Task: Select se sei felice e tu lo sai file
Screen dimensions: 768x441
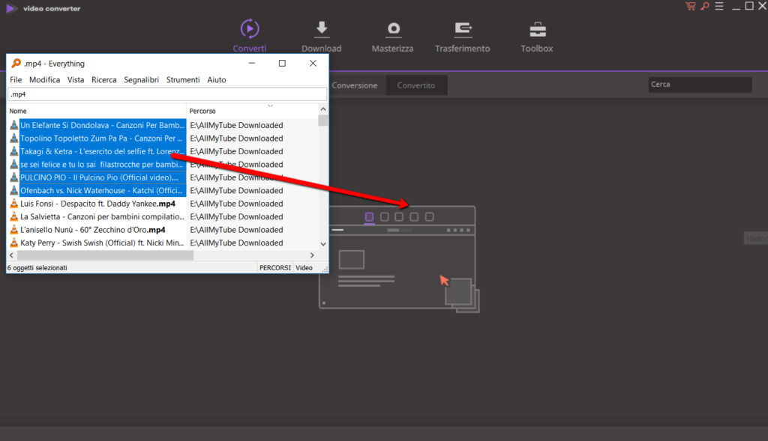Action: pos(101,164)
